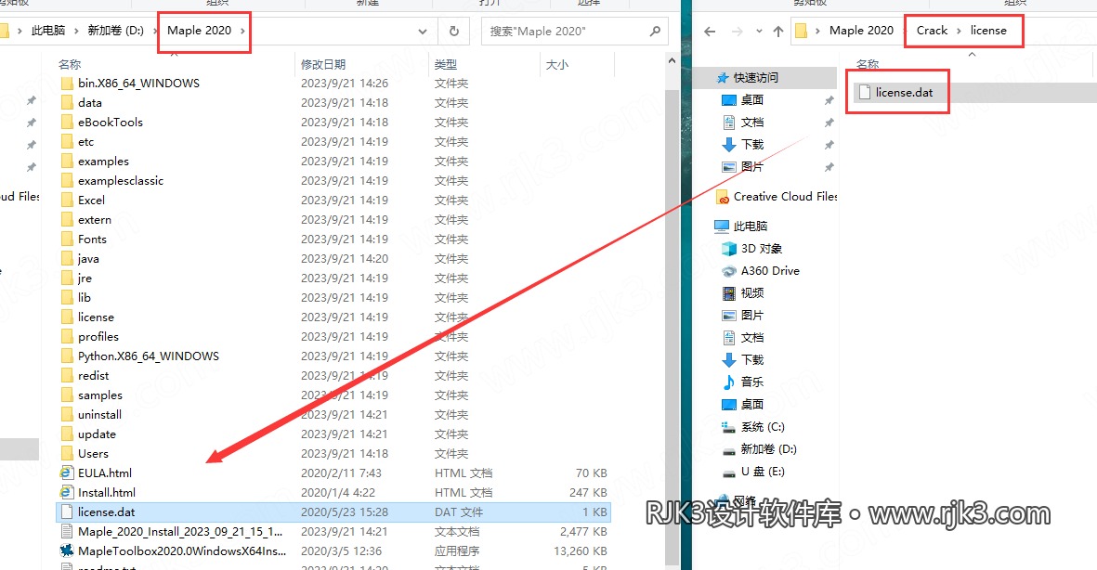The height and width of the screenshot is (570, 1097).
Task: Select the profiles folder
Action: tap(98, 337)
